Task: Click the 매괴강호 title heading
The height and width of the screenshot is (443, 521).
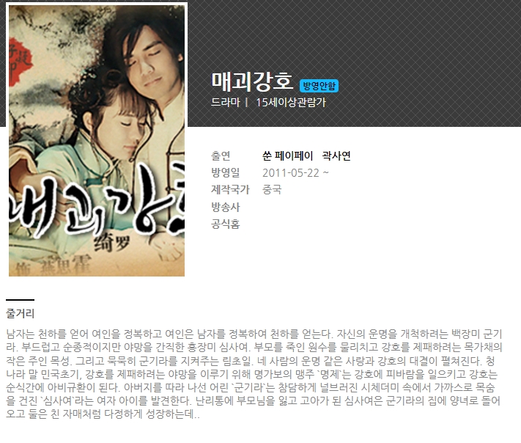Action: click(252, 82)
